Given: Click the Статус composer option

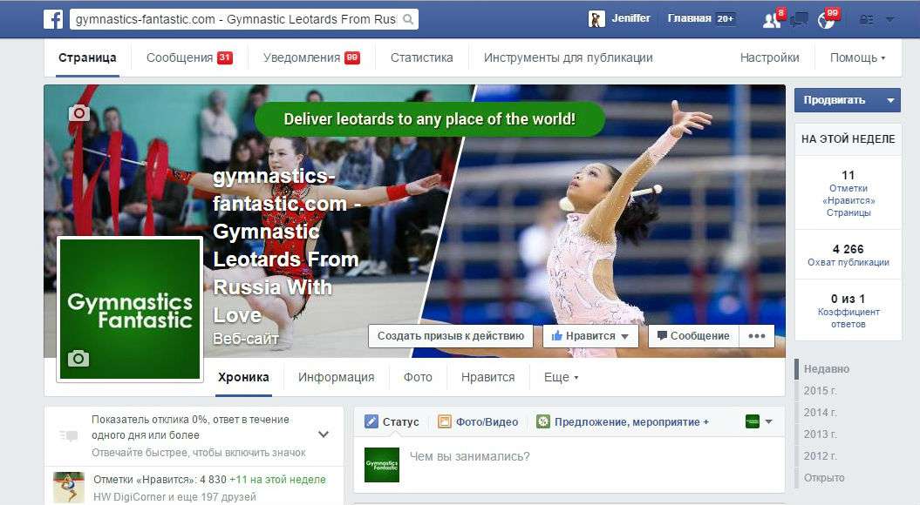Looking at the screenshot, I should [392, 421].
